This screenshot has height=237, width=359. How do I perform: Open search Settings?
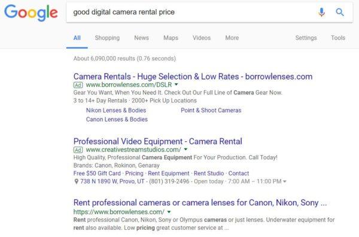pyautogui.click(x=306, y=38)
